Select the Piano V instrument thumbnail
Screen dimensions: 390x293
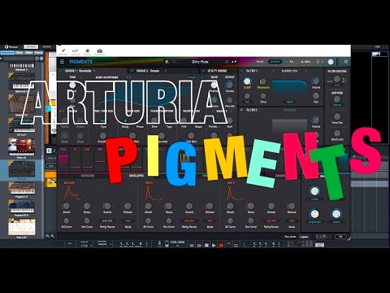click(x=22, y=146)
